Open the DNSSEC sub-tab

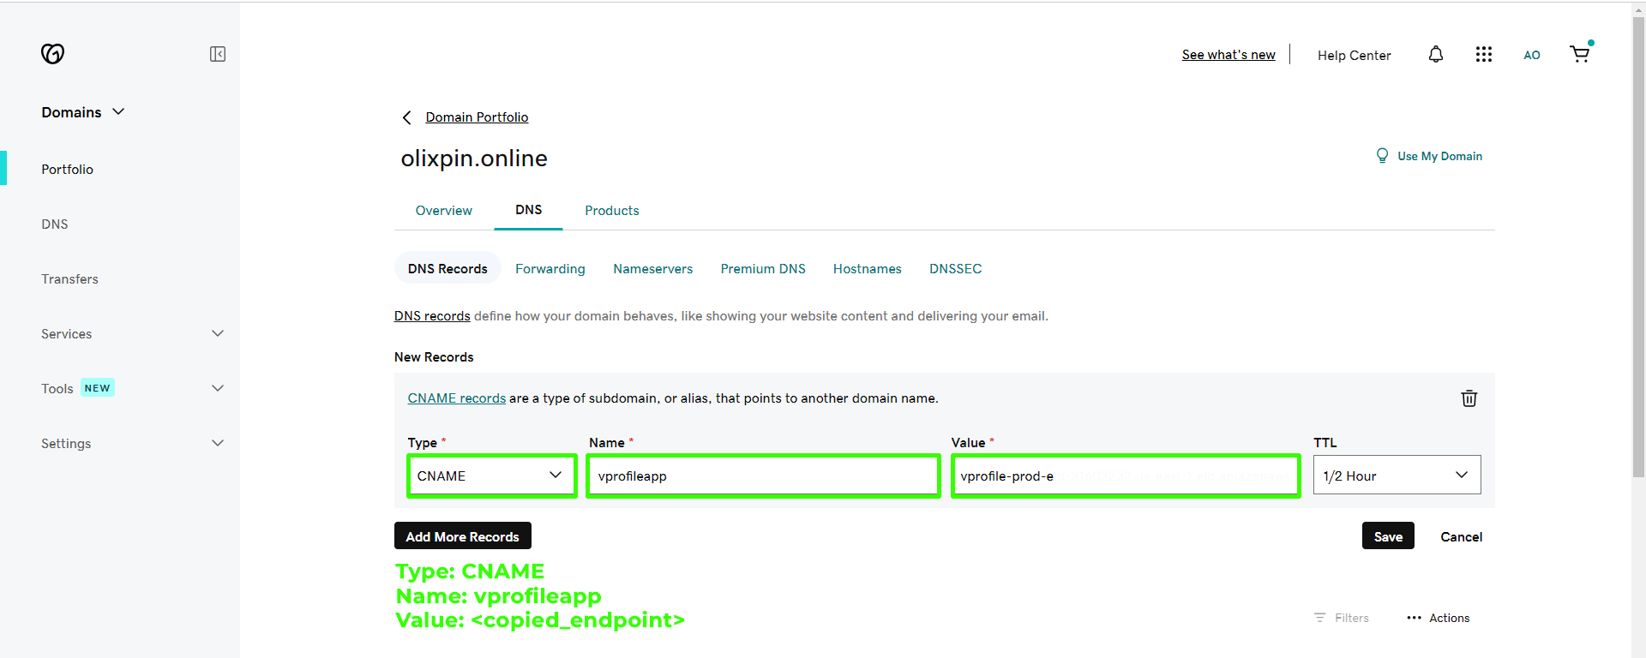955,269
